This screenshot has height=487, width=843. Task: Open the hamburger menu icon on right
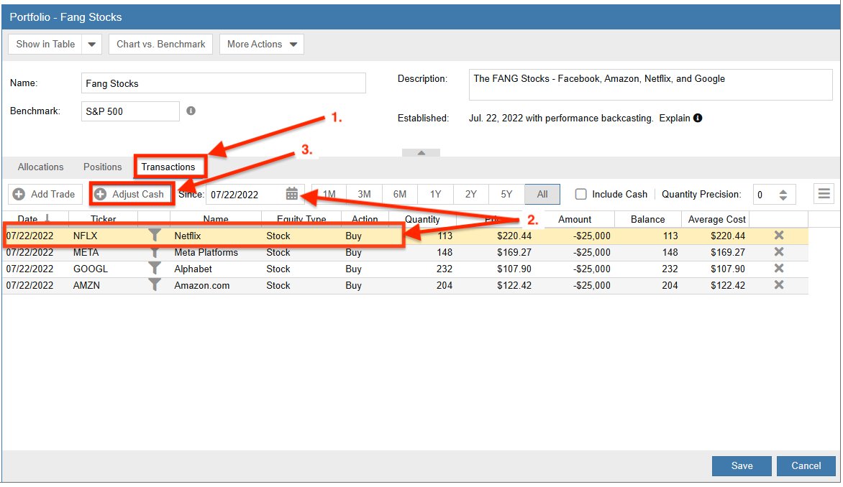(x=824, y=194)
